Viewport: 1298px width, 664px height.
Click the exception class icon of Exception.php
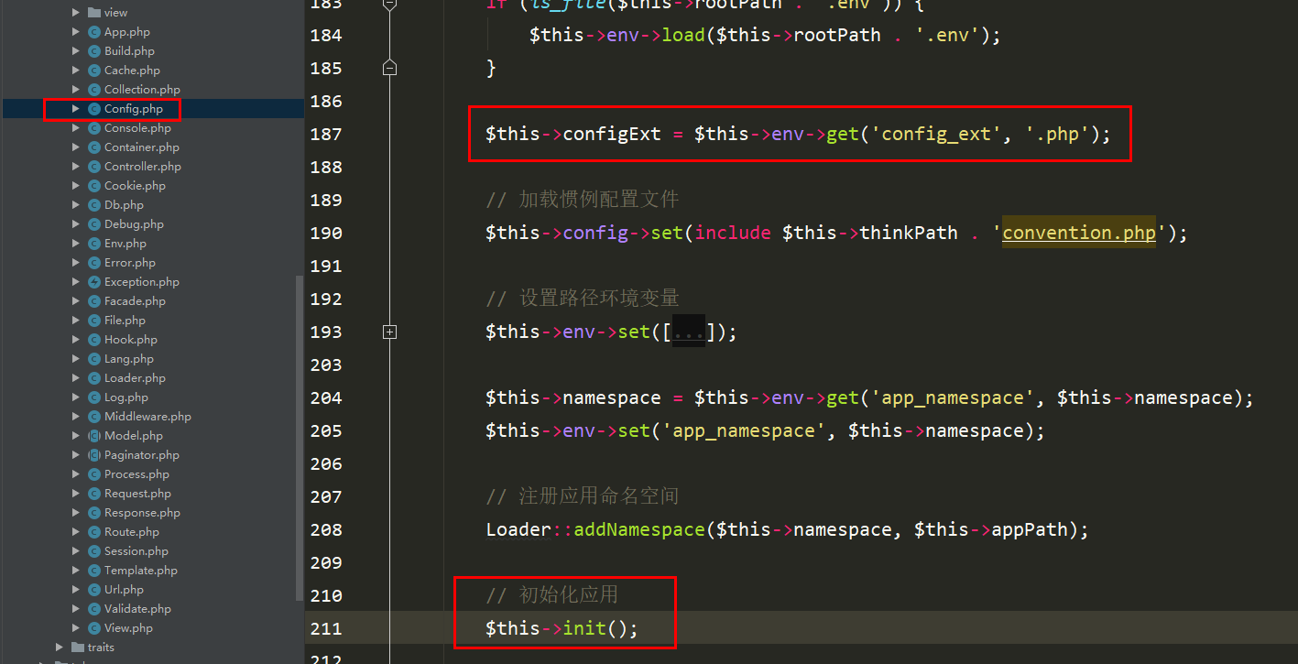94,282
